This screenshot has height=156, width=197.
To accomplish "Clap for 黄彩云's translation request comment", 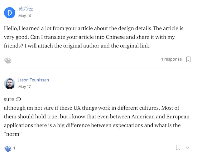I will click(8, 60).
